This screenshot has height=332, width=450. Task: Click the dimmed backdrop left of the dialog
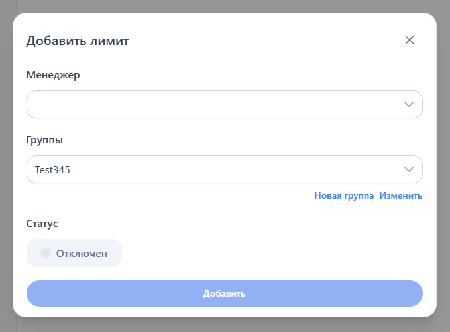point(6,166)
